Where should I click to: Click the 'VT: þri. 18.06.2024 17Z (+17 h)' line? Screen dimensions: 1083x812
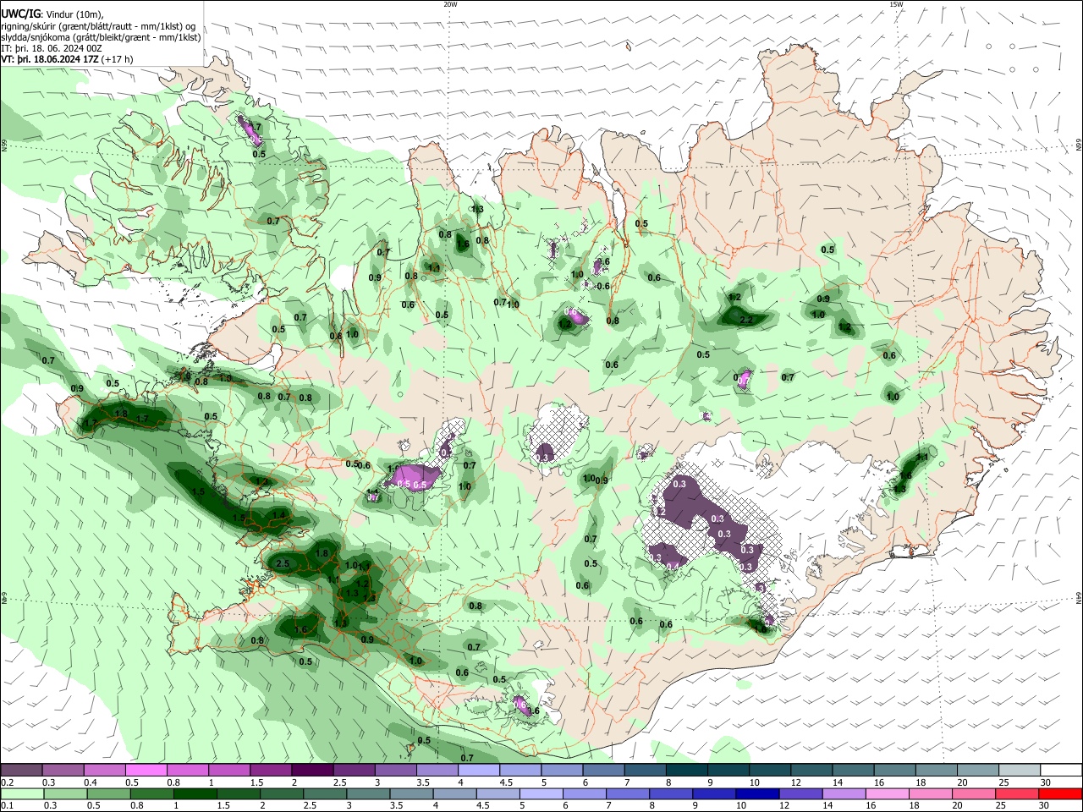pyautogui.click(x=67, y=59)
